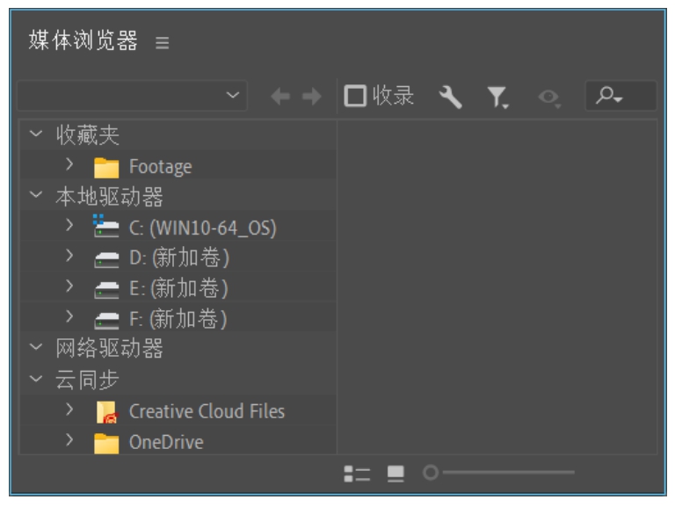Enable the 收录 ingest checkbox
This screenshot has height=507, width=675.
pyautogui.click(x=355, y=97)
